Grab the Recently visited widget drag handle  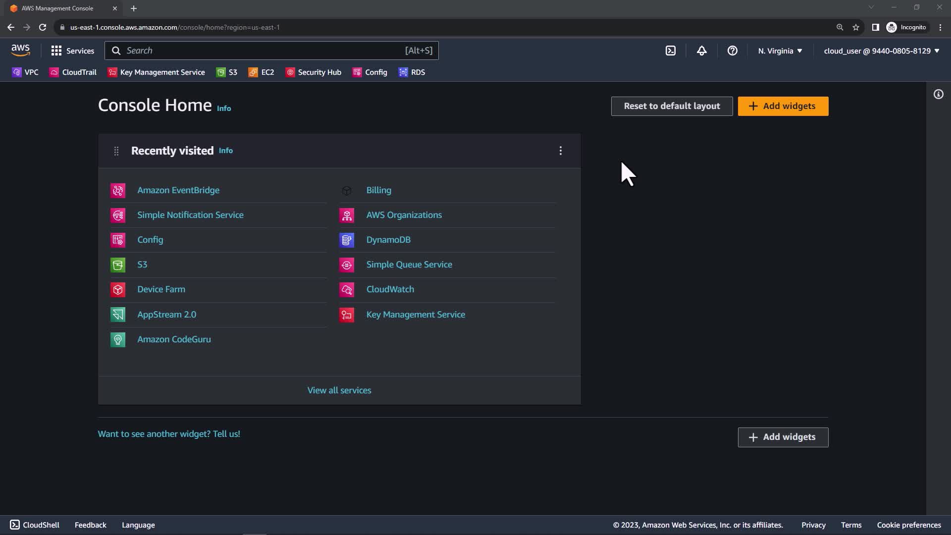click(x=116, y=151)
